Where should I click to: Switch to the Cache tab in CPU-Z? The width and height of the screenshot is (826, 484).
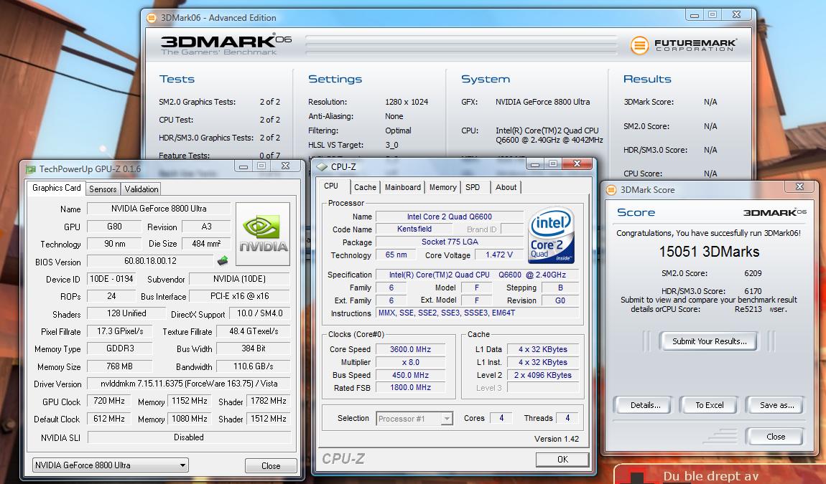tap(365, 187)
